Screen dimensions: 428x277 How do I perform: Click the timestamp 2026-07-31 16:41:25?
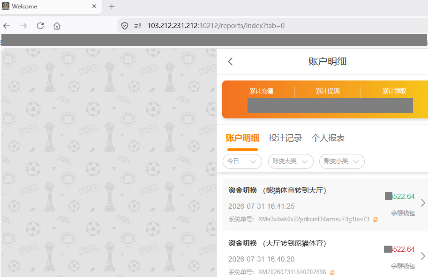pos(262,206)
